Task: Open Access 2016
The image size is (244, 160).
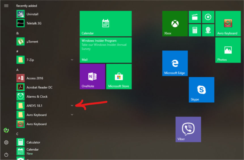Action: pos(45,78)
